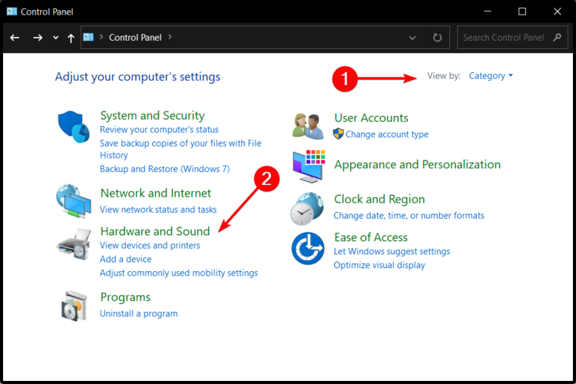Expand the address bar history dropdown
Screen dimensions: 576x384
coord(412,38)
